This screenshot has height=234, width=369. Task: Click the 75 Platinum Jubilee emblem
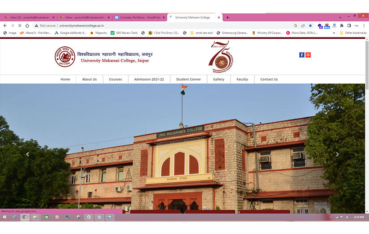coord(221,57)
